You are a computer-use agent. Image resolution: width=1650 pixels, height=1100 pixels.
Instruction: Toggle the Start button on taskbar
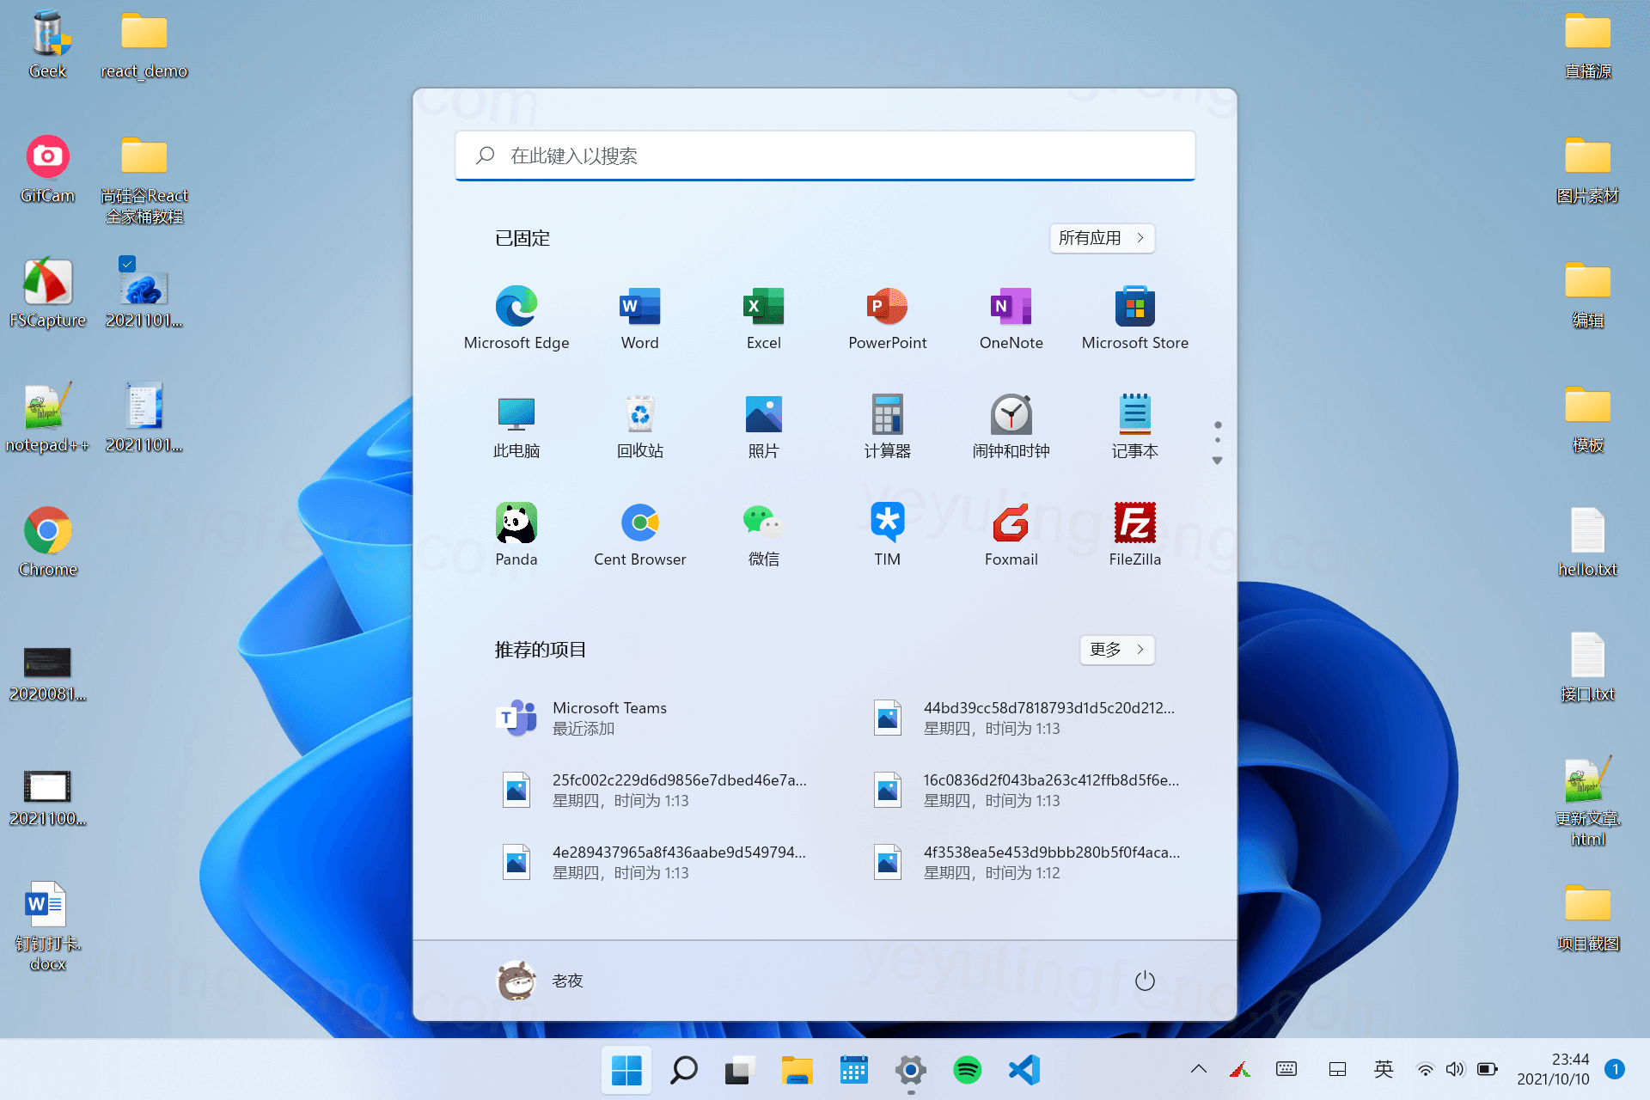[x=626, y=1070]
